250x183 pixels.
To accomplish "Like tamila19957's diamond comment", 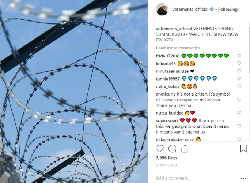I will click(x=239, y=78).
